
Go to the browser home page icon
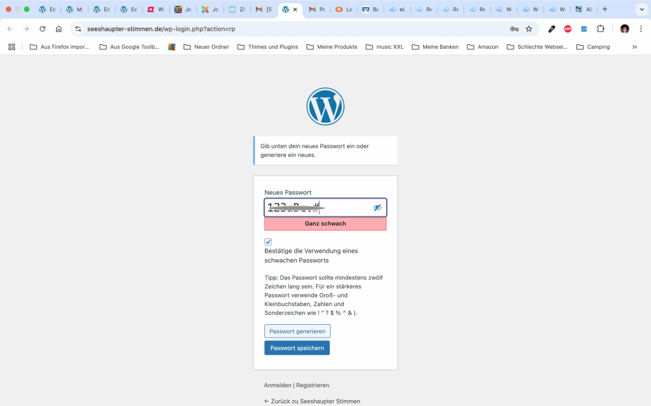pyautogui.click(x=59, y=29)
